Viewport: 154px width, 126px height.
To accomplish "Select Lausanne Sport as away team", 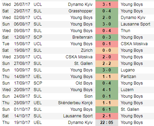I will click(135, 24).
